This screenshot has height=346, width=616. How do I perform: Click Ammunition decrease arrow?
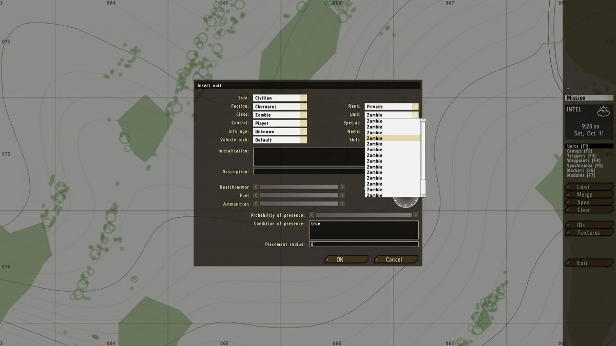pos(256,204)
